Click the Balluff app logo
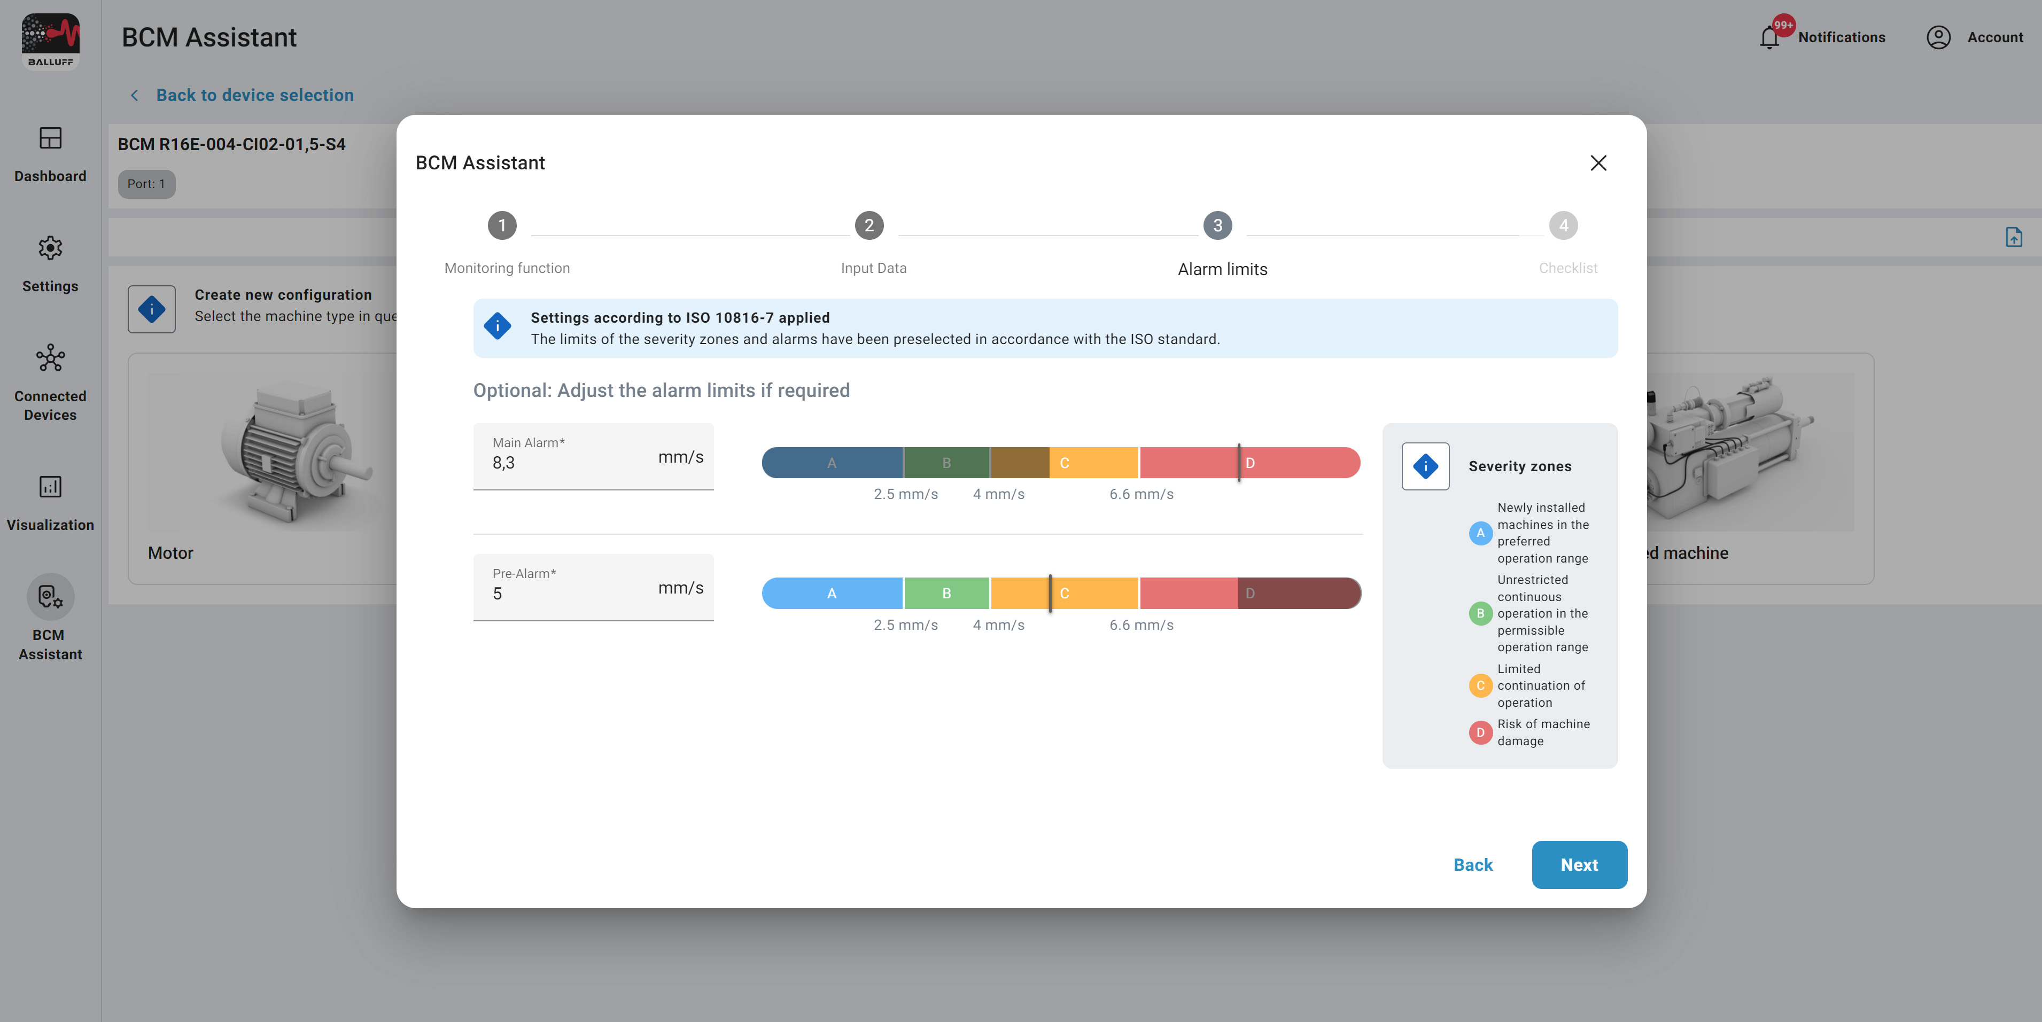This screenshot has height=1022, width=2042. 50,41
